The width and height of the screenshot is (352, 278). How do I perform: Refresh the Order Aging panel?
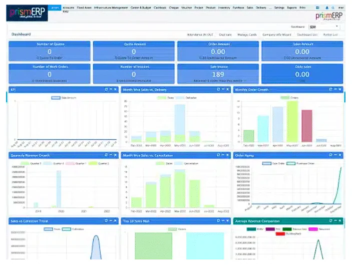tap(330, 155)
